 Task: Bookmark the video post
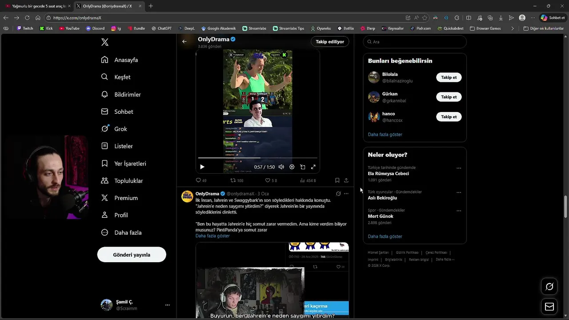337,180
